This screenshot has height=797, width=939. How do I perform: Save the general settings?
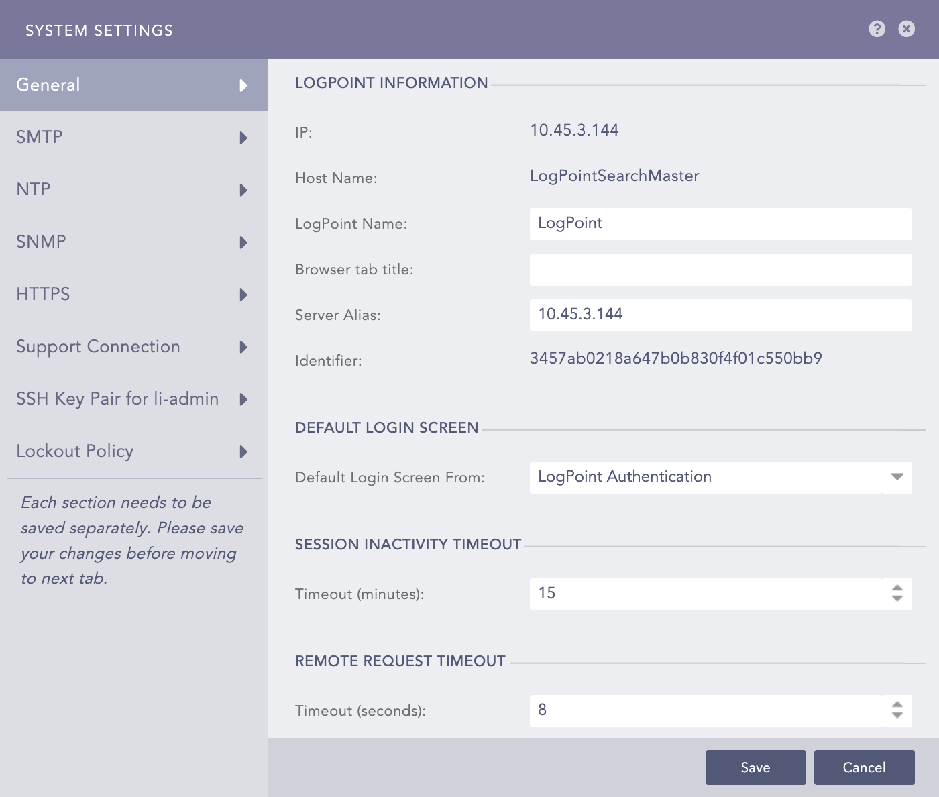click(x=755, y=767)
